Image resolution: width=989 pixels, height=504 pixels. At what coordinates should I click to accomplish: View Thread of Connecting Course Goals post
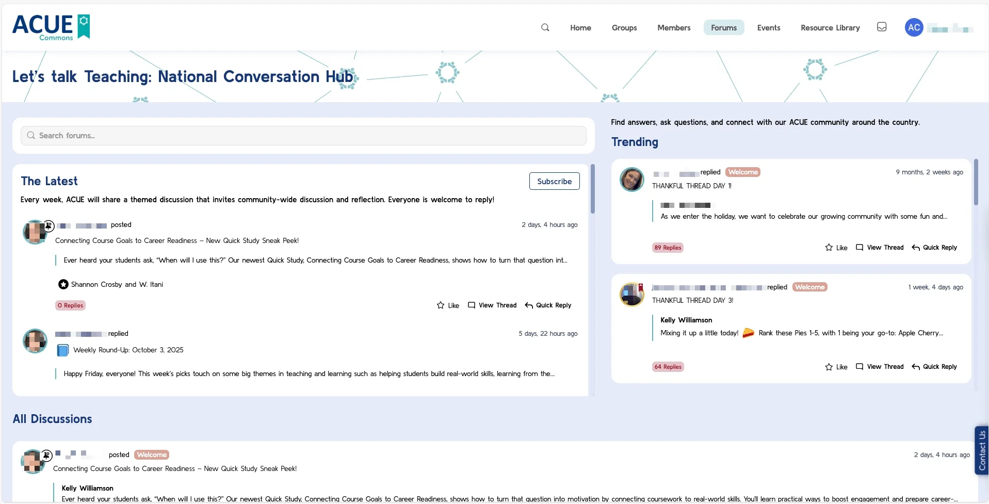(492, 305)
